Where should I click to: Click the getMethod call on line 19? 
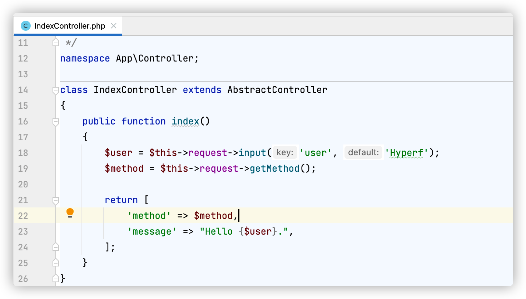click(x=274, y=168)
